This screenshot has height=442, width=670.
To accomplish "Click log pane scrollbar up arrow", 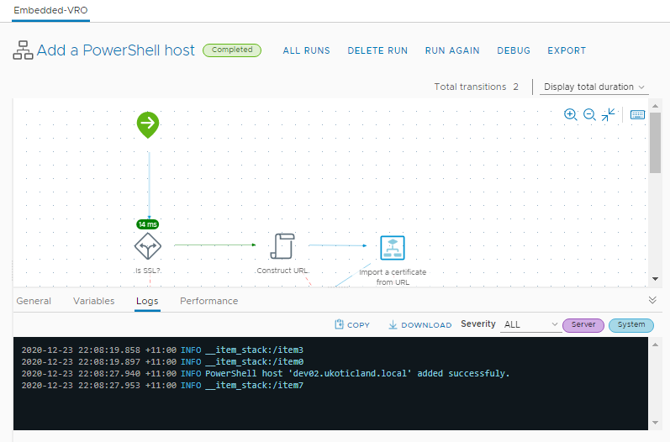I will coord(655,345).
